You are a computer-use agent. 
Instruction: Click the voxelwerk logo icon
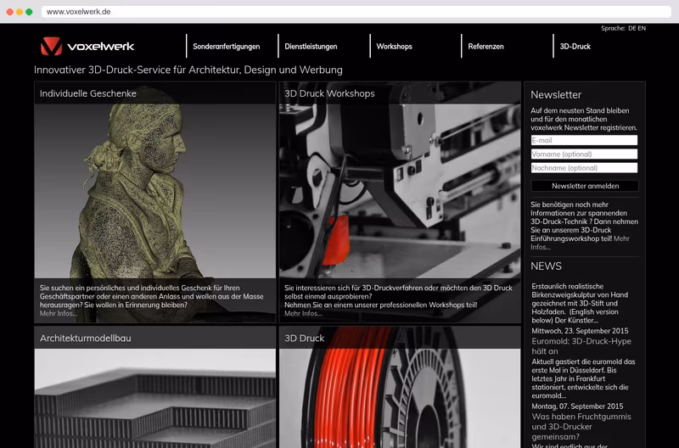pyautogui.click(x=51, y=46)
